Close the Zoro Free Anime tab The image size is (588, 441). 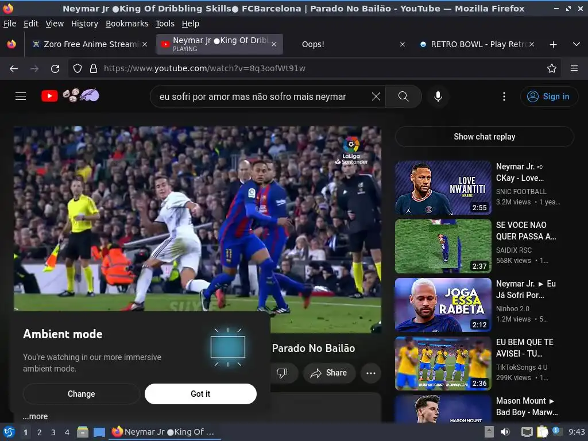click(145, 44)
